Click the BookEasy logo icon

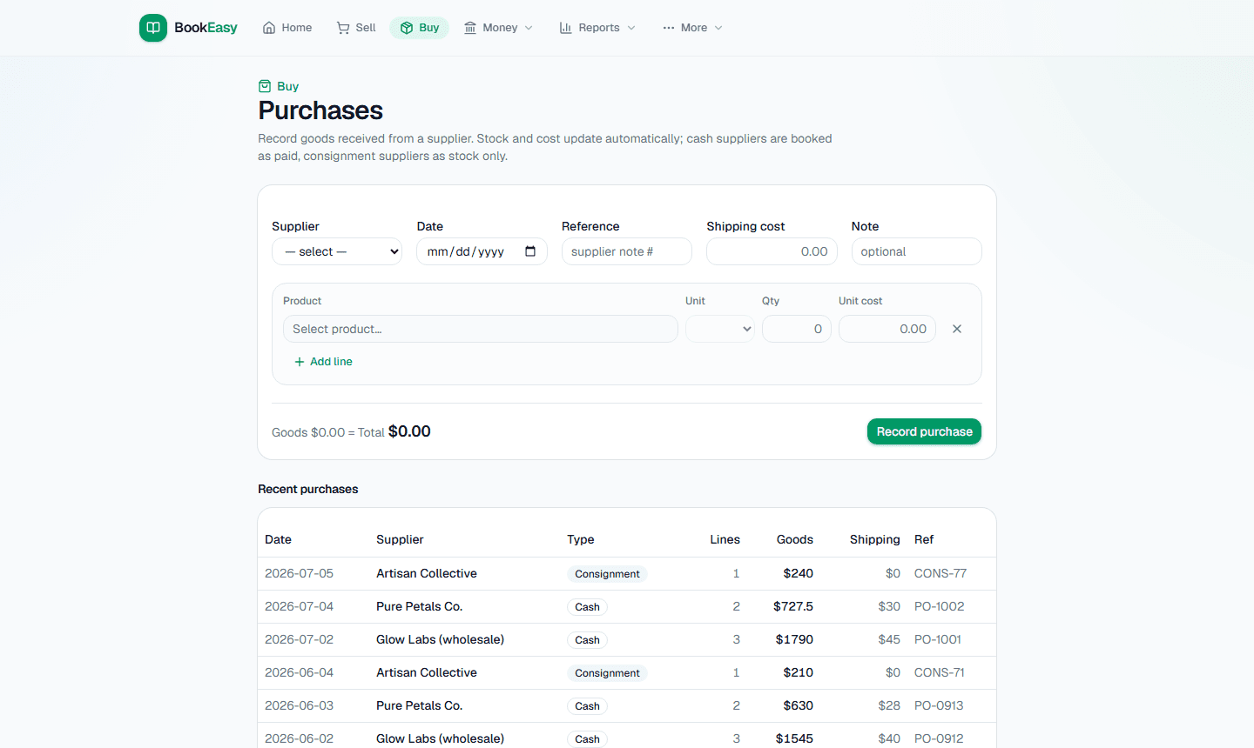(x=153, y=28)
